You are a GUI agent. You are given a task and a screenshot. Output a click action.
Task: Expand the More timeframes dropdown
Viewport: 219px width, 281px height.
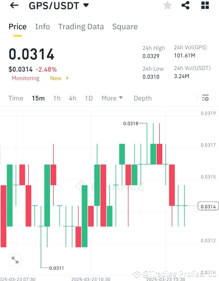(x=112, y=98)
